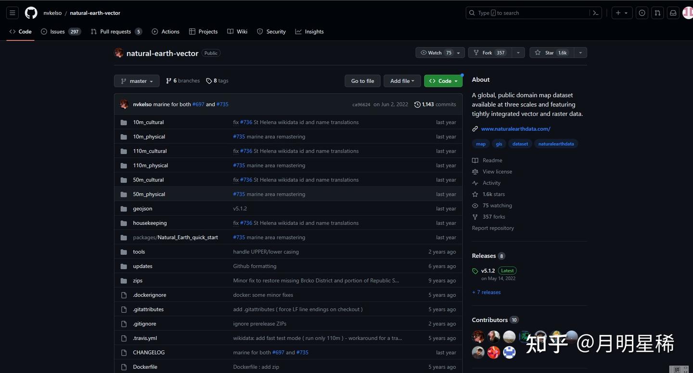
Task: Expand the Fork options dropdown arrow
Action: click(x=518, y=52)
